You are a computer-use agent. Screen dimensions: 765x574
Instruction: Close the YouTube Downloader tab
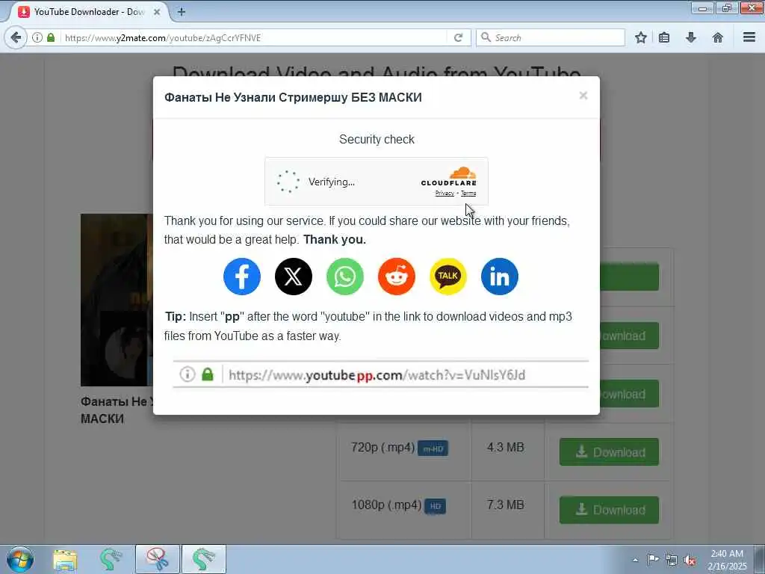point(157,12)
